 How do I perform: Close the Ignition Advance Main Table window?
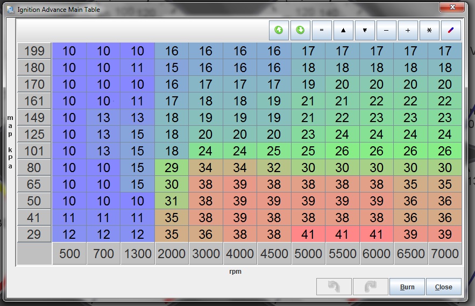click(x=452, y=8)
